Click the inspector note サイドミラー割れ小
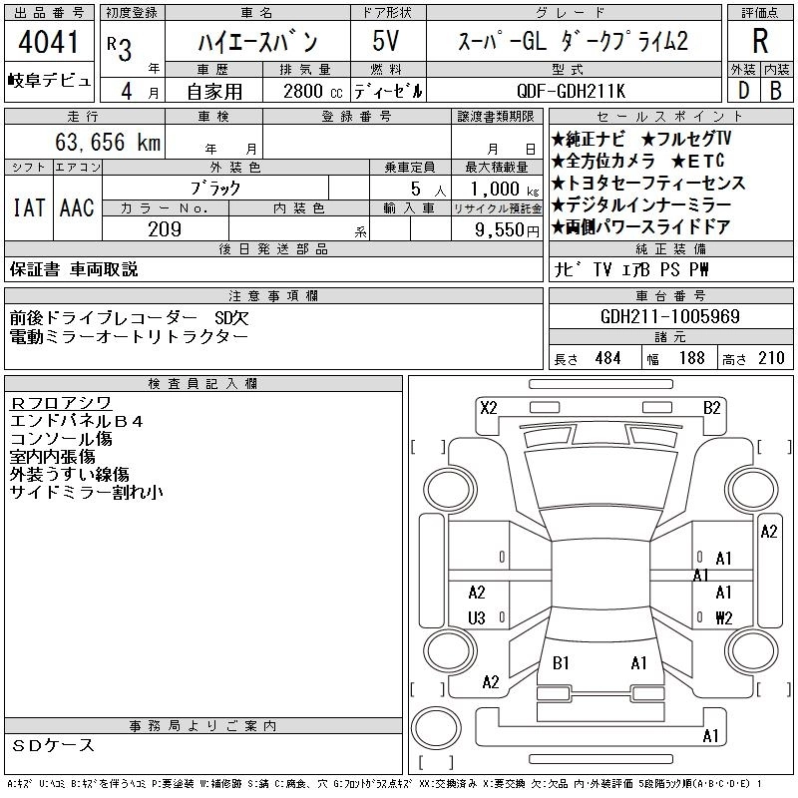 coord(87,492)
